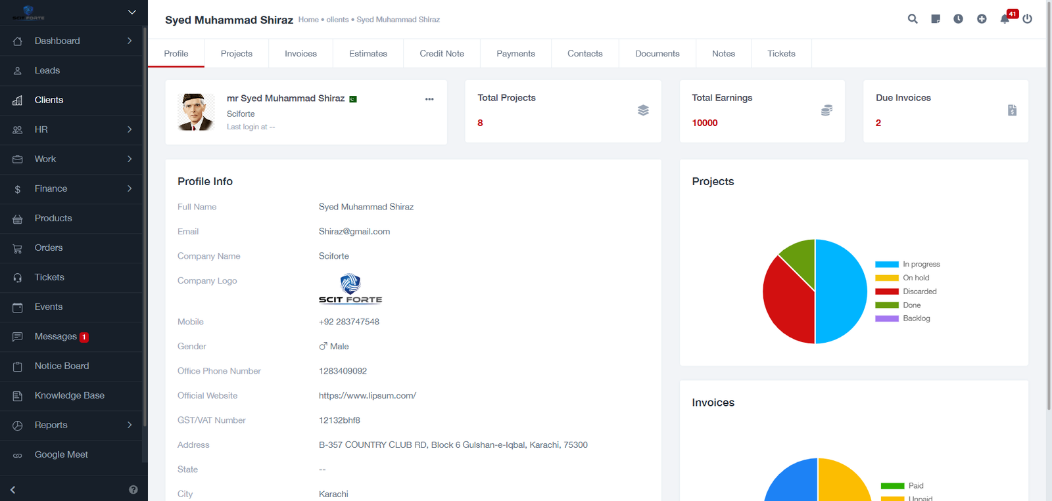Open Notice Board in sidebar
The height and width of the screenshot is (501, 1052).
71,366
